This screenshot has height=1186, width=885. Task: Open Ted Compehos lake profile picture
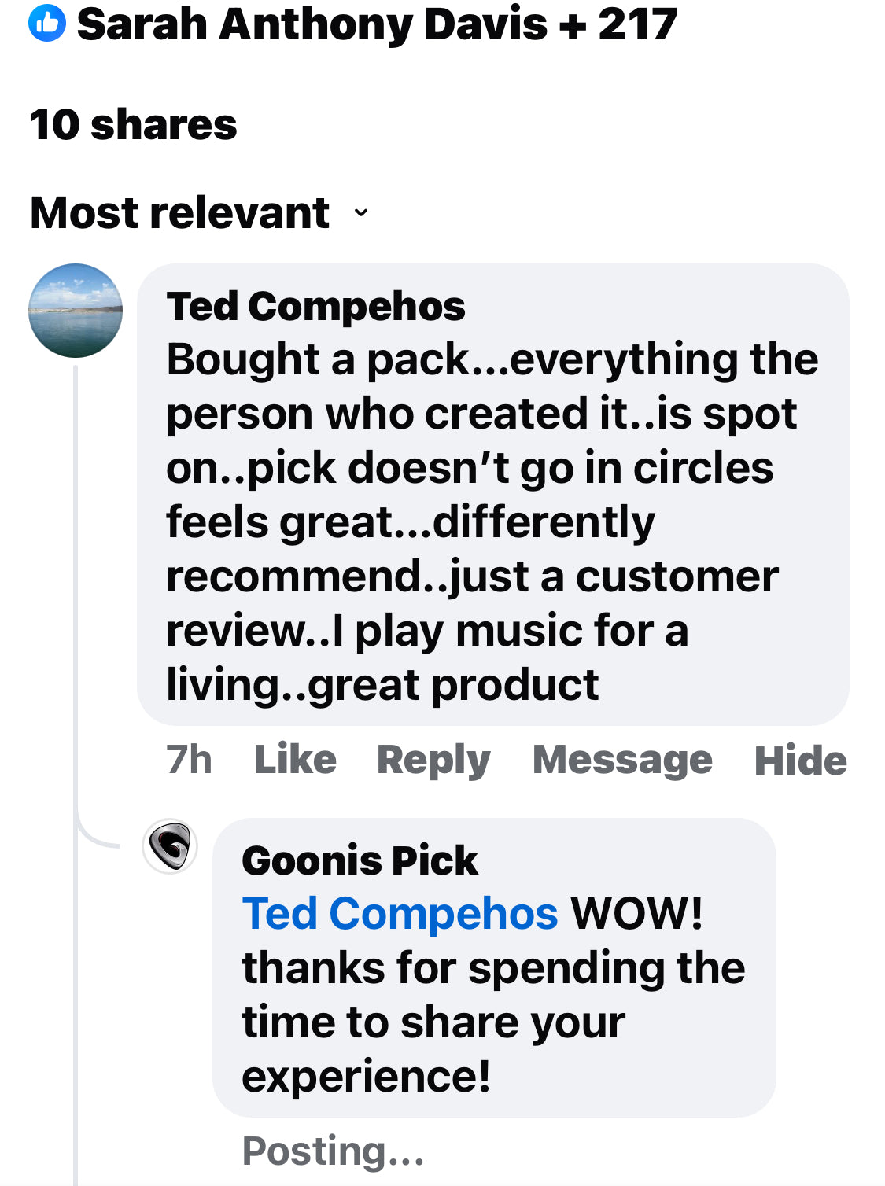pos(76,311)
